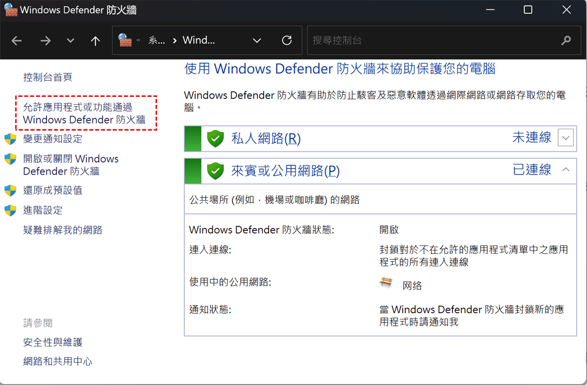This screenshot has width=587, height=385.
Task: Click the bench icon beside 网络
Action: pyautogui.click(x=386, y=282)
